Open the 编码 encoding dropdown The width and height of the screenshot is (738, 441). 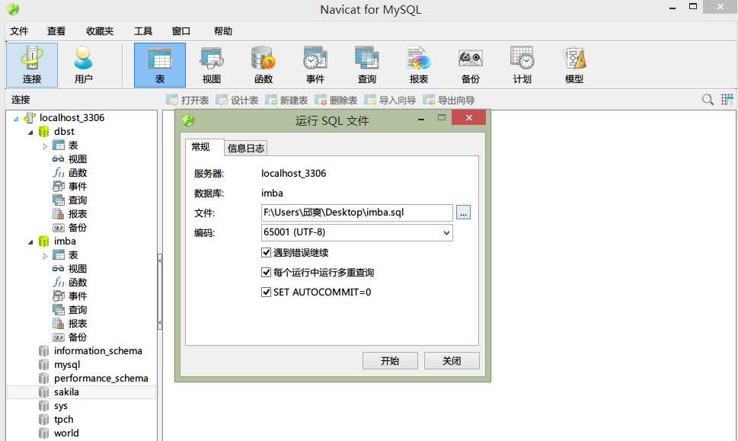[356, 232]
